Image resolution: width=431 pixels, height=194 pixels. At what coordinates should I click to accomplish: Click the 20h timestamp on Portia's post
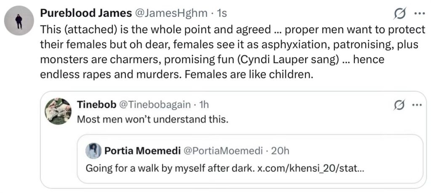tap(280, 151)
